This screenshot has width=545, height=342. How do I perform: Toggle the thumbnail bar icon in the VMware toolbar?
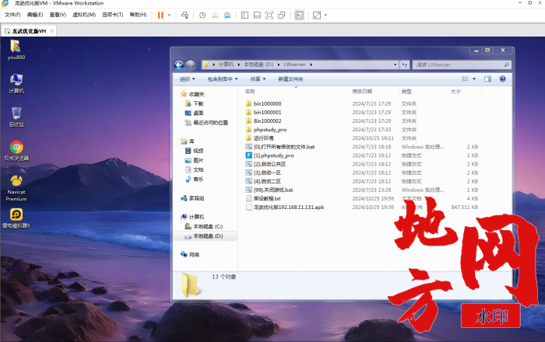[257, 16]
